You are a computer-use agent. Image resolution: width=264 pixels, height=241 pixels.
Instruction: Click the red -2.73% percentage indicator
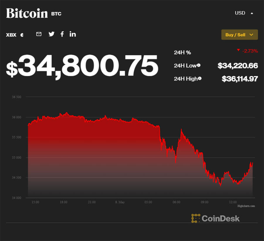tap(249, 50)
